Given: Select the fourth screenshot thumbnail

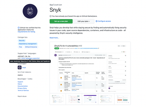Looking at the screenshot, I should coord(106,99).
